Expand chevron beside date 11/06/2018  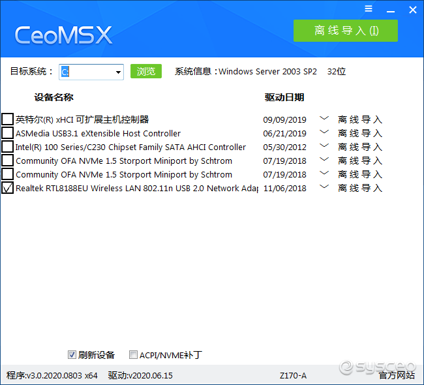point(324,187)
